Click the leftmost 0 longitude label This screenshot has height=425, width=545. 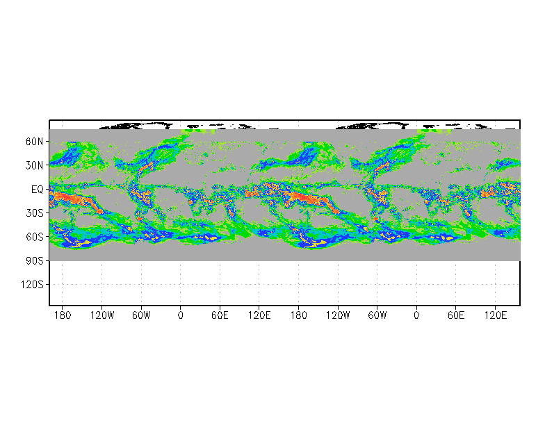click(181, 315)
